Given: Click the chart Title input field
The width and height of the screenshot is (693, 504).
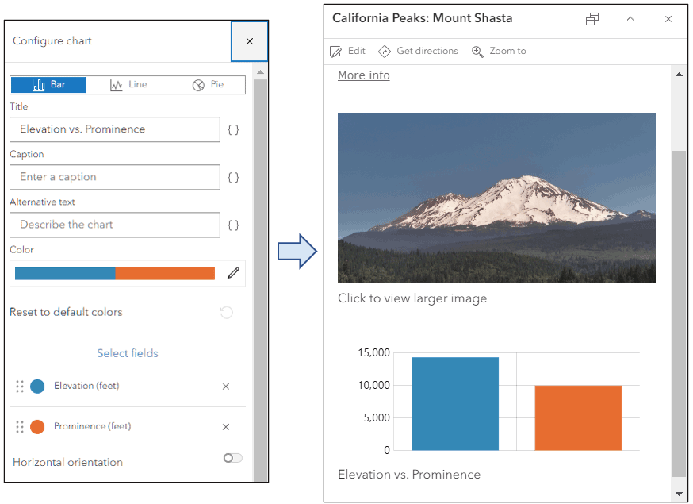Looking at the screenshot, I should tap(115, 129).
